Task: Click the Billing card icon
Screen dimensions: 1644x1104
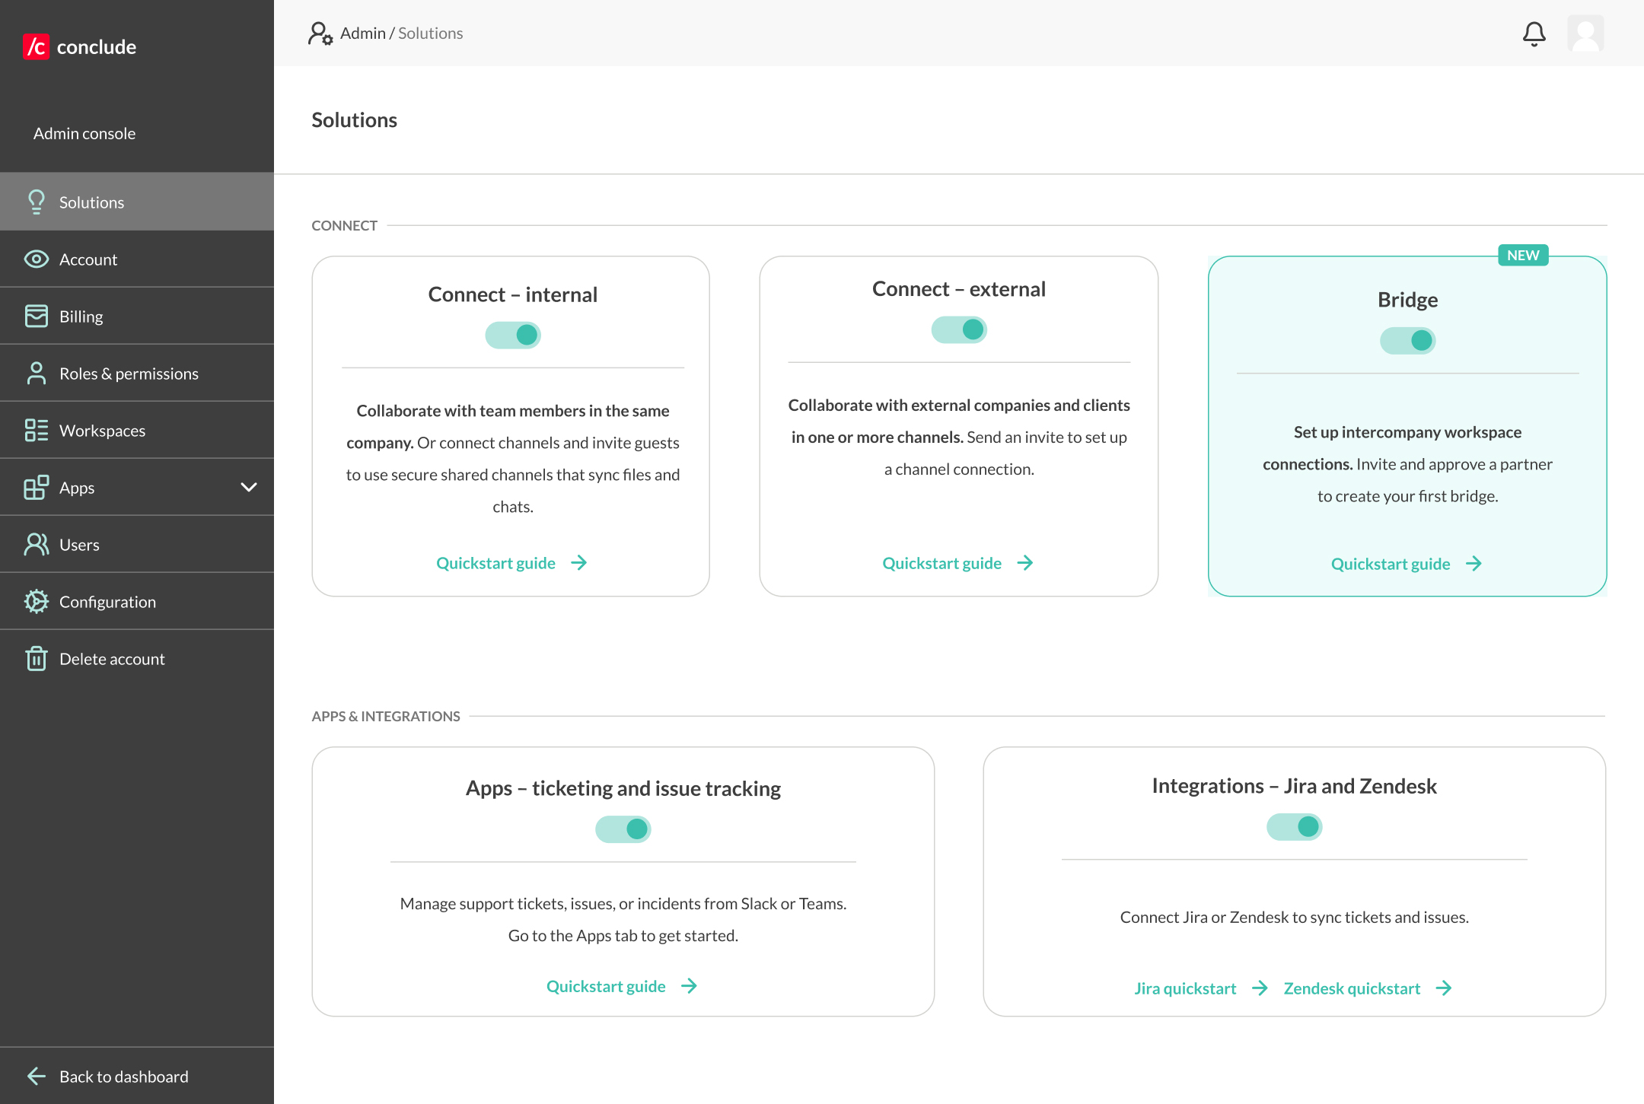Action: coord(36,316)
